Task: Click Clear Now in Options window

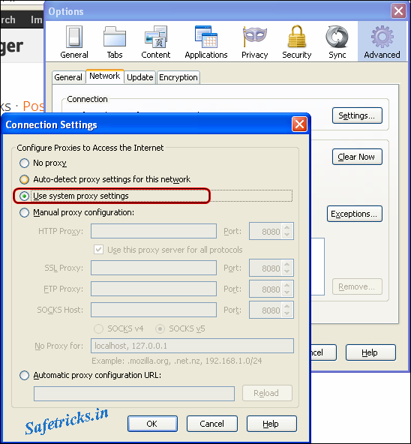Action: click(357, 157)
